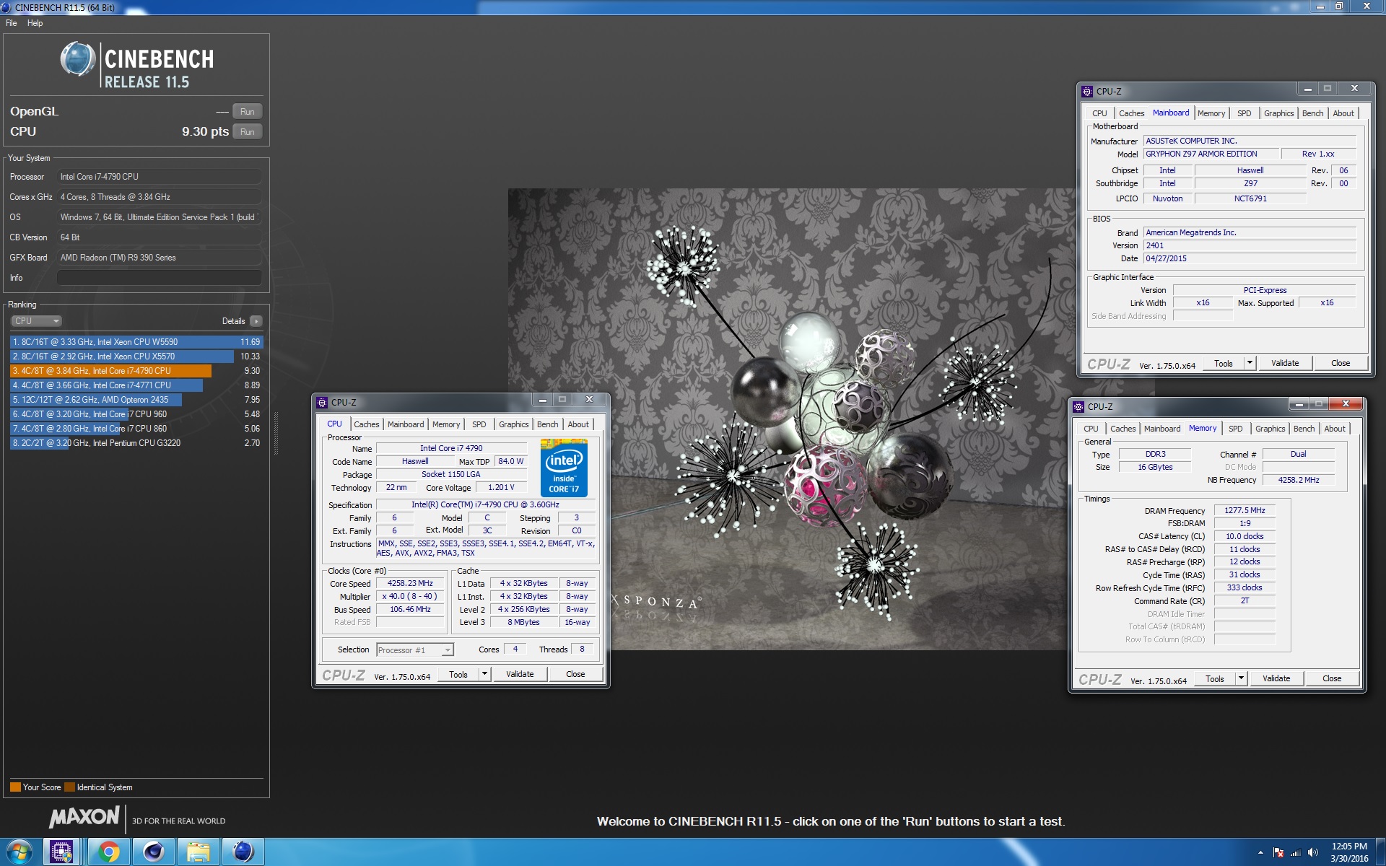1386x866 pixels.
Task: Open network status tray icon
Action: pyautogui.click(x=1296, y=853)
